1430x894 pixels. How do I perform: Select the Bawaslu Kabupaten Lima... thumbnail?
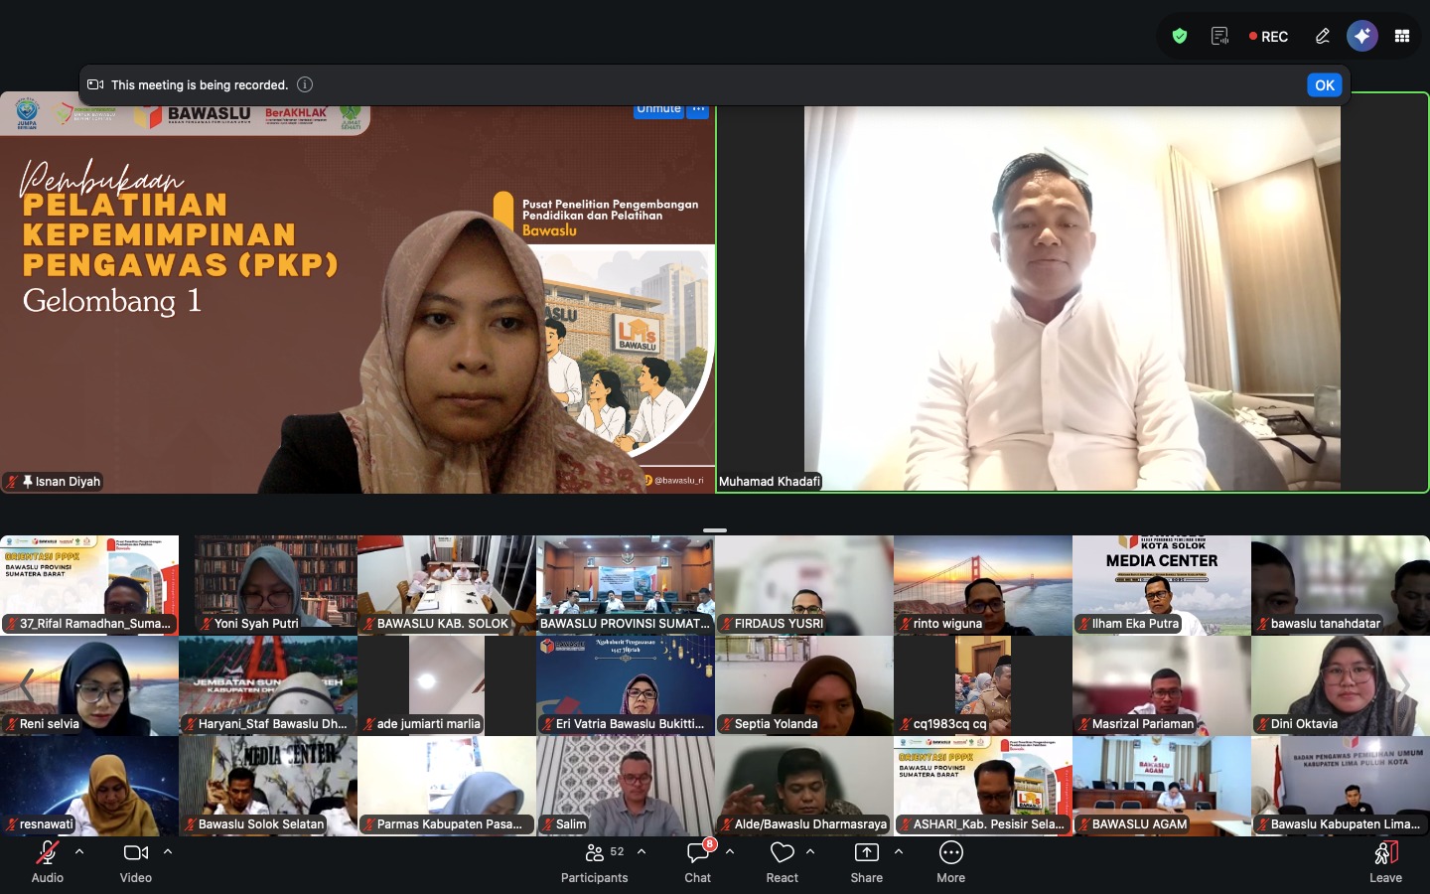tap(1341, 786)
